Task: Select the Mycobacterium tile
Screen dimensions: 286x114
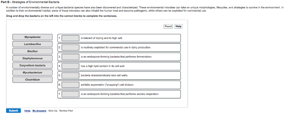Action: 32,73
